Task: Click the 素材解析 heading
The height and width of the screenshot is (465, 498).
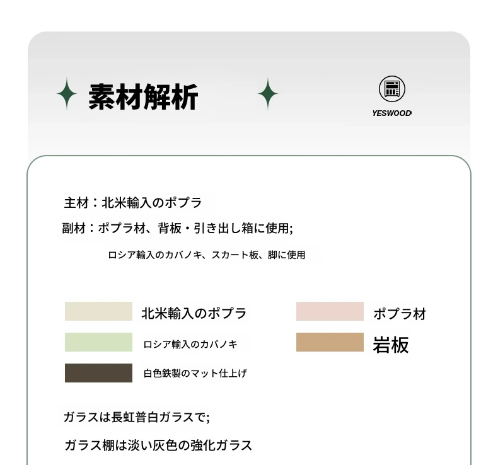Action: point(143,97)
